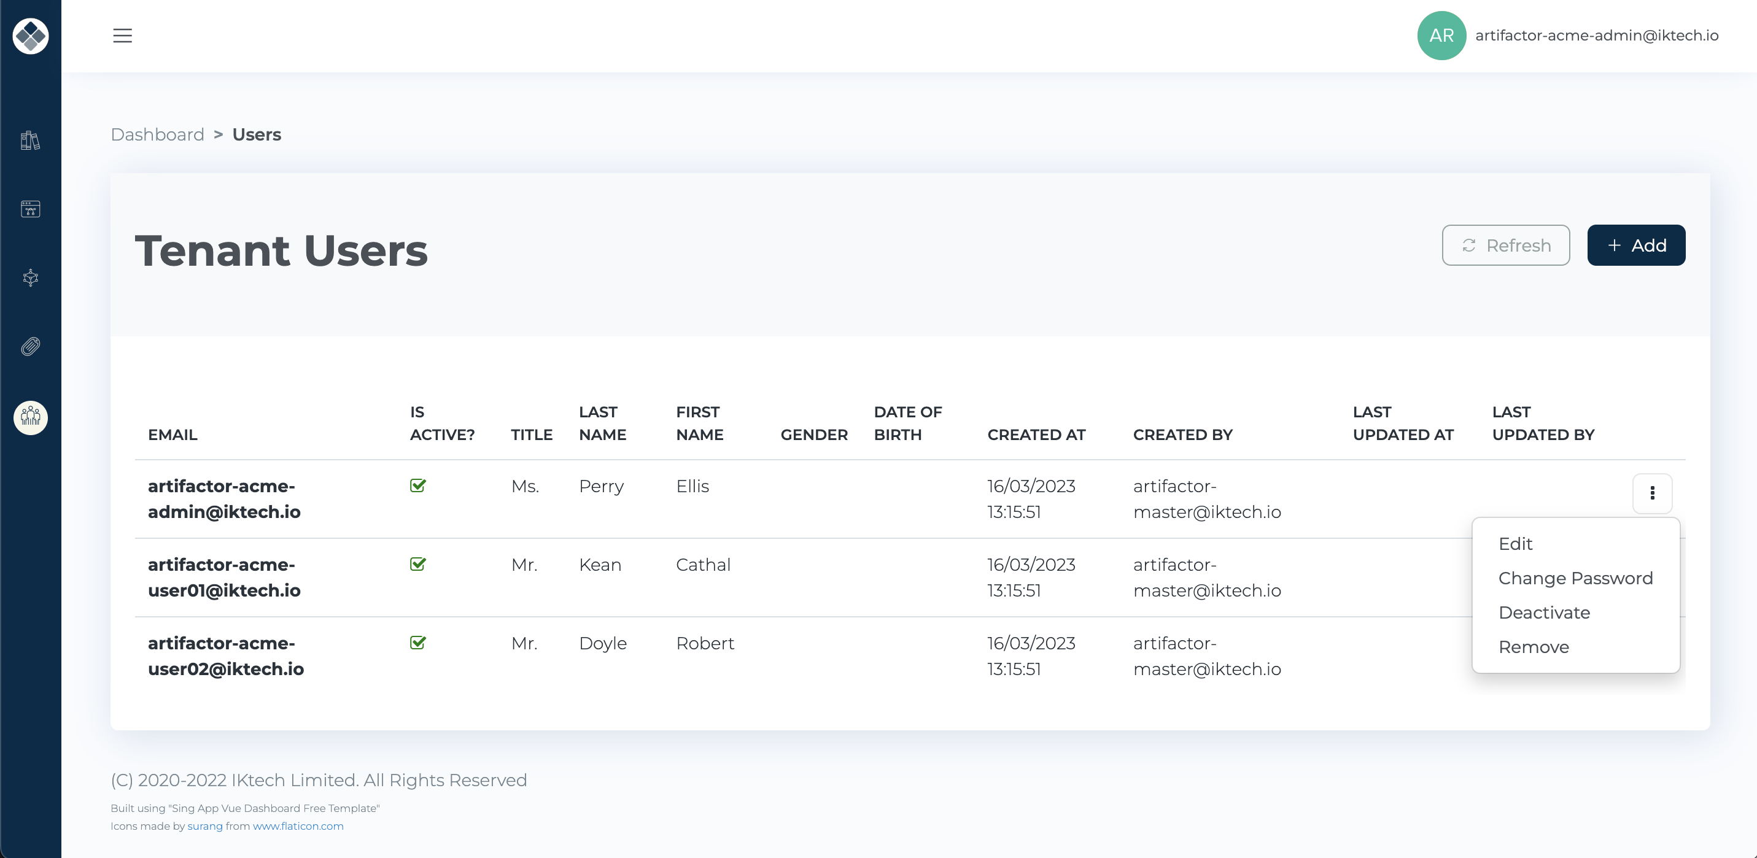Screen dimensions: 1757x858
Task: Click Remove from the context menu
Action: click(1534, 646)
